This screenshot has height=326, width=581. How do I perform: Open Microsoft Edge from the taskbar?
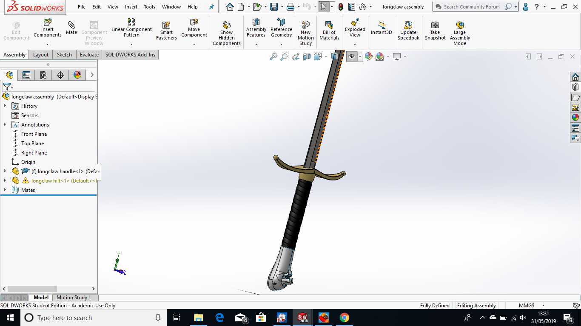tap(219, 318)
